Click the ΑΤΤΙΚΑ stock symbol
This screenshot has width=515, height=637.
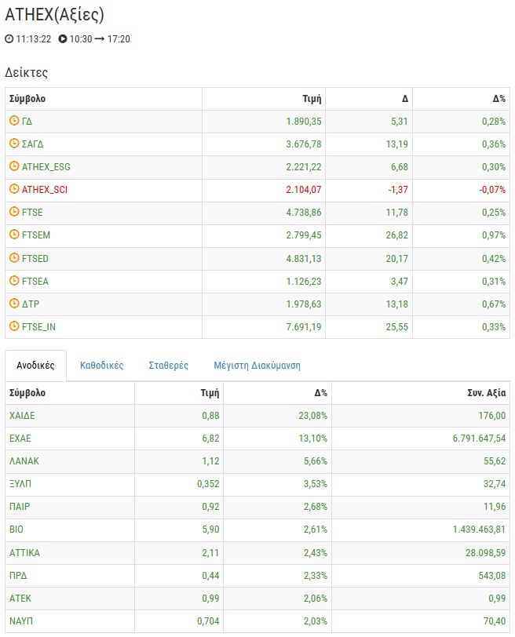pyautogui.click(x=24, y=553)
